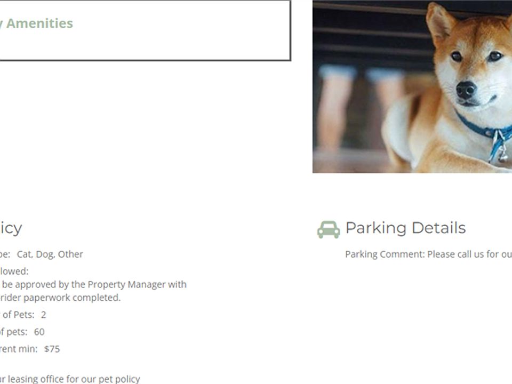Click the car icon beside Parking Details
Screen dimensions: 512x384
[329, 229]
